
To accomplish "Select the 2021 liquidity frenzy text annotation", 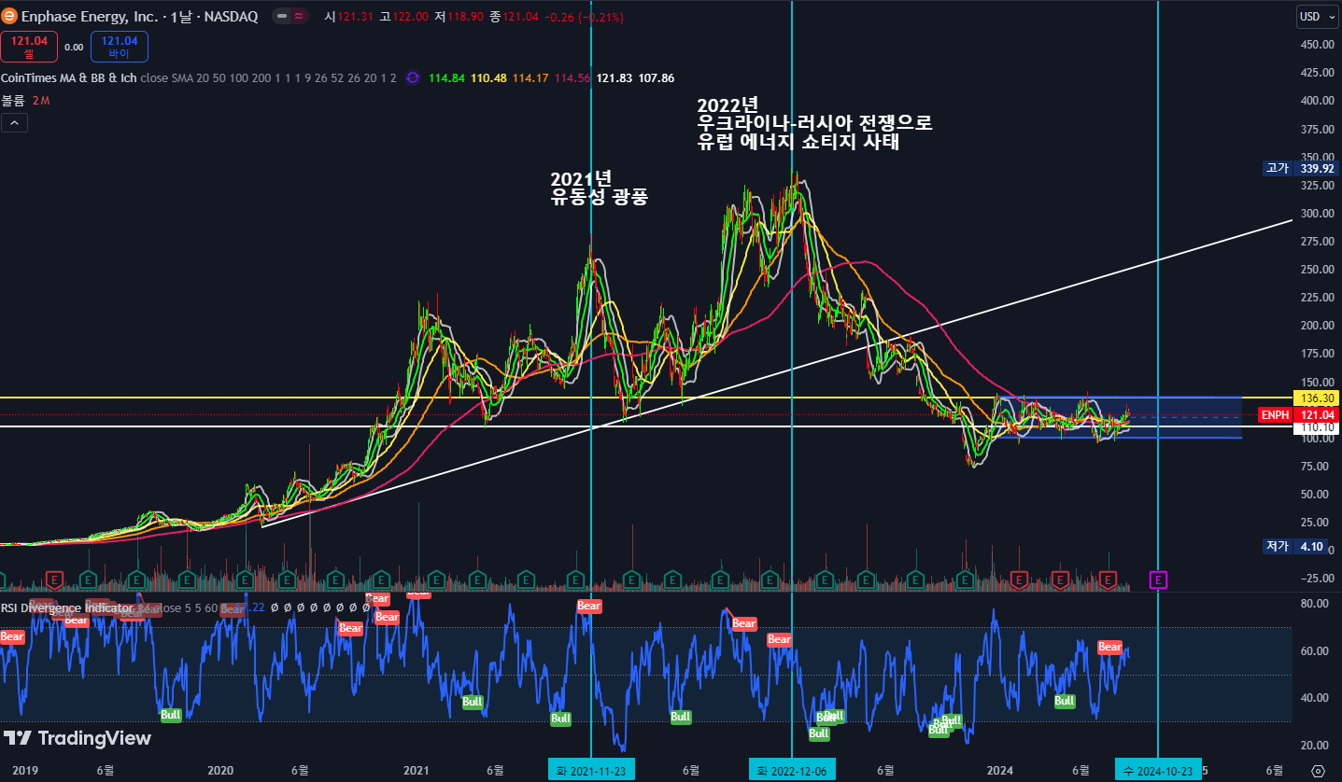I will 598,188.
